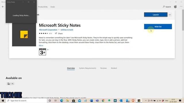Viewport: 184px width, 103px height.
Task: Click the Launch button
Action: 156,15
